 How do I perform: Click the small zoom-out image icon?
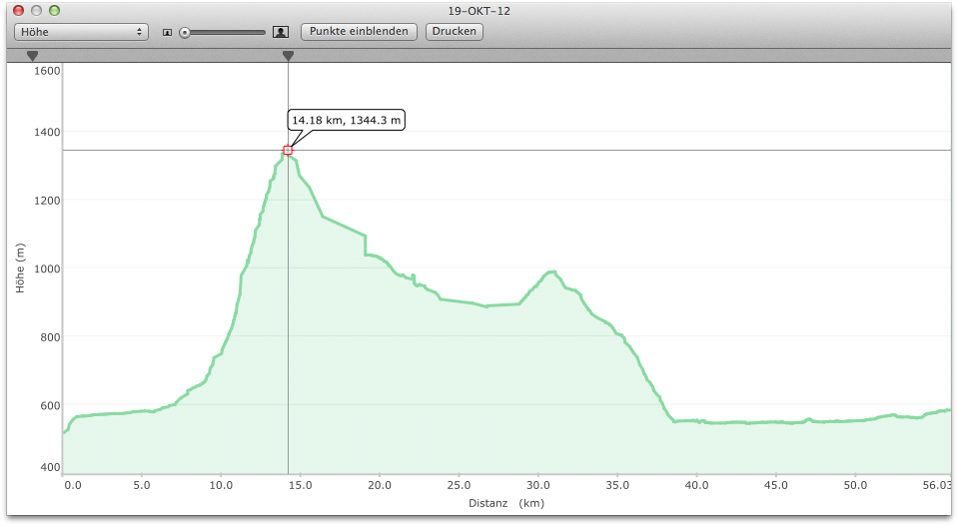click(x=168, y=32)
